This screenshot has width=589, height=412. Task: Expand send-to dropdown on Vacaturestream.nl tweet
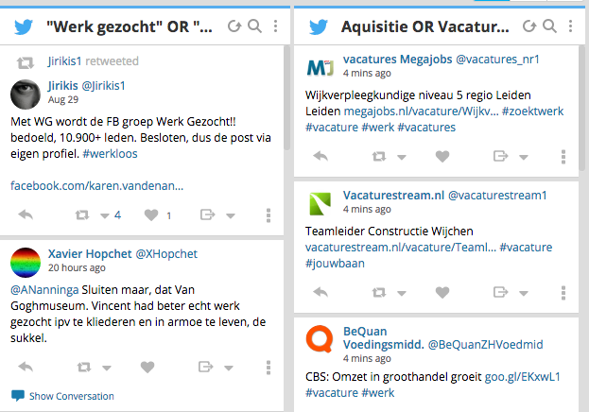click(x=524, y=293)
